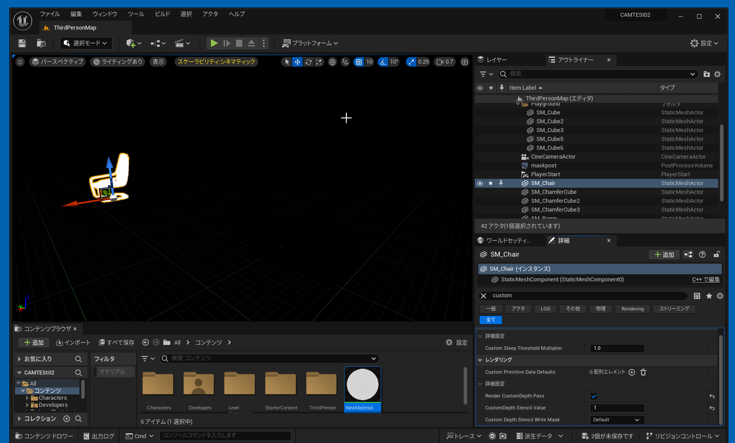Select the NewMaterial asset thumbnail
This screenshot has width=735, height=443.
pyautogui.click(x=362, y=385)
